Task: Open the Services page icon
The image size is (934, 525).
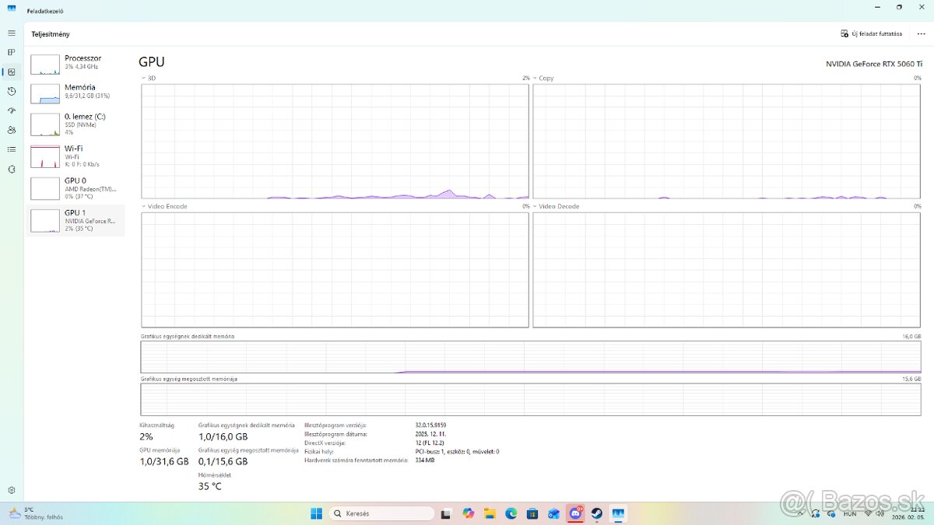Action: pyautogui.click(x=11, y=169)
